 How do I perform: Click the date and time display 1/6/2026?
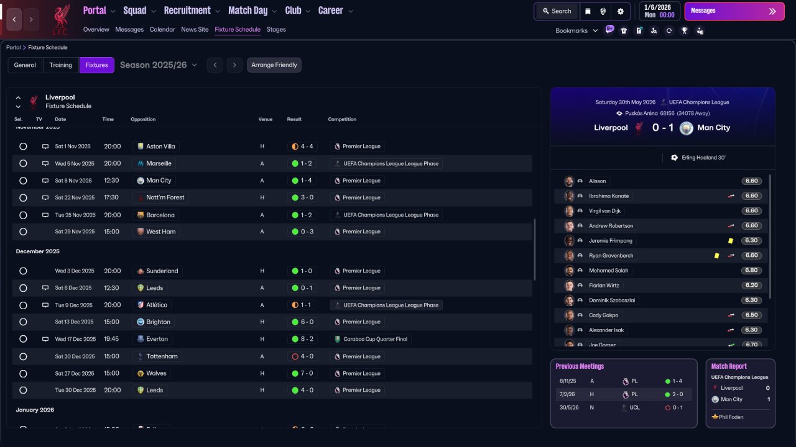[660, 11]
